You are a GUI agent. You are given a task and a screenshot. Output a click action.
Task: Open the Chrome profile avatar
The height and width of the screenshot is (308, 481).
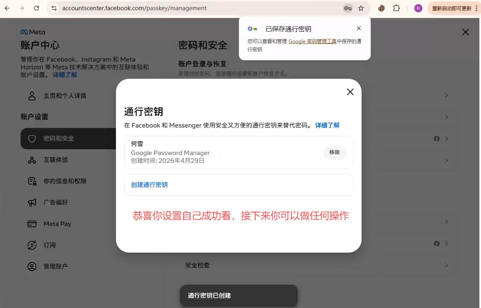tap(418, 8)
